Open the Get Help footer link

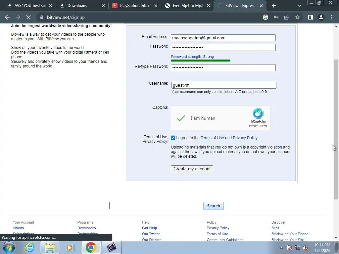pos(149,228)
